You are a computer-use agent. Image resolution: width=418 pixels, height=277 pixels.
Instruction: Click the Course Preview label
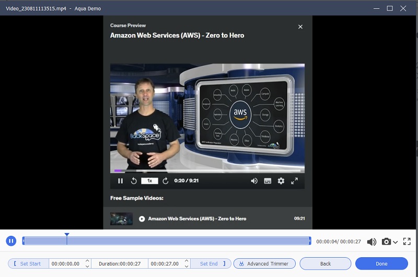pos(128,26)
